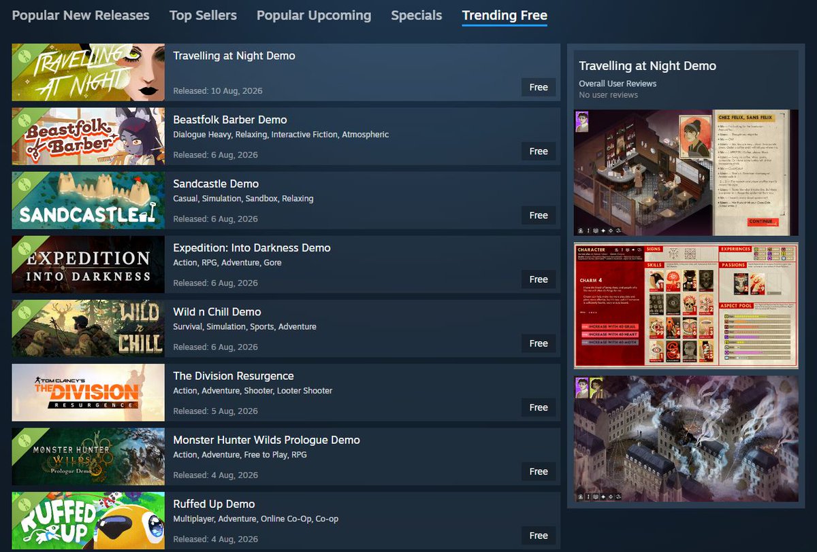Click Free button for Wild n Chill Demo
Screen dimensions: 817x552
click(539, 343)
